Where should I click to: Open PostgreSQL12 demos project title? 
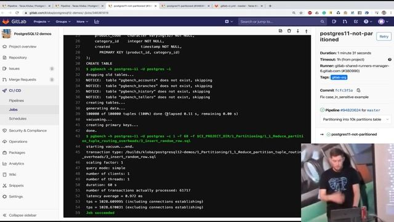point(33,34)
